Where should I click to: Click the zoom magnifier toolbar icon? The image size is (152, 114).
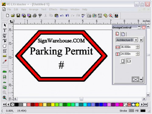tap(111, 16)
